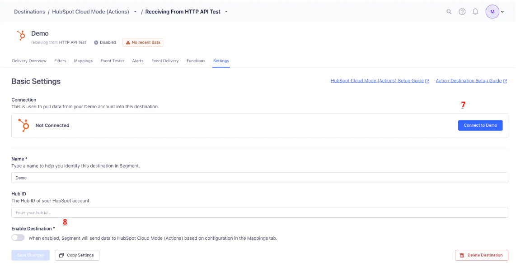The width and height of the screenshot is (516, 266).
Task: Click the warning triangle in No recent data badge
Action: click(x=128, y=42)
